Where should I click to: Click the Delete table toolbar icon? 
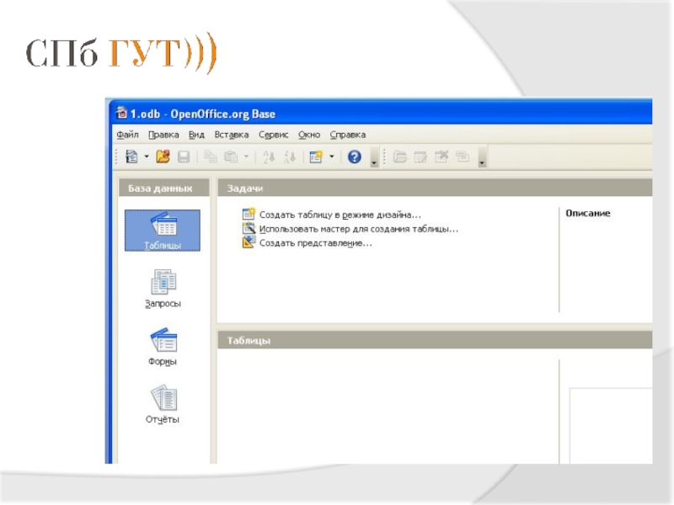[x=441, y=157]
